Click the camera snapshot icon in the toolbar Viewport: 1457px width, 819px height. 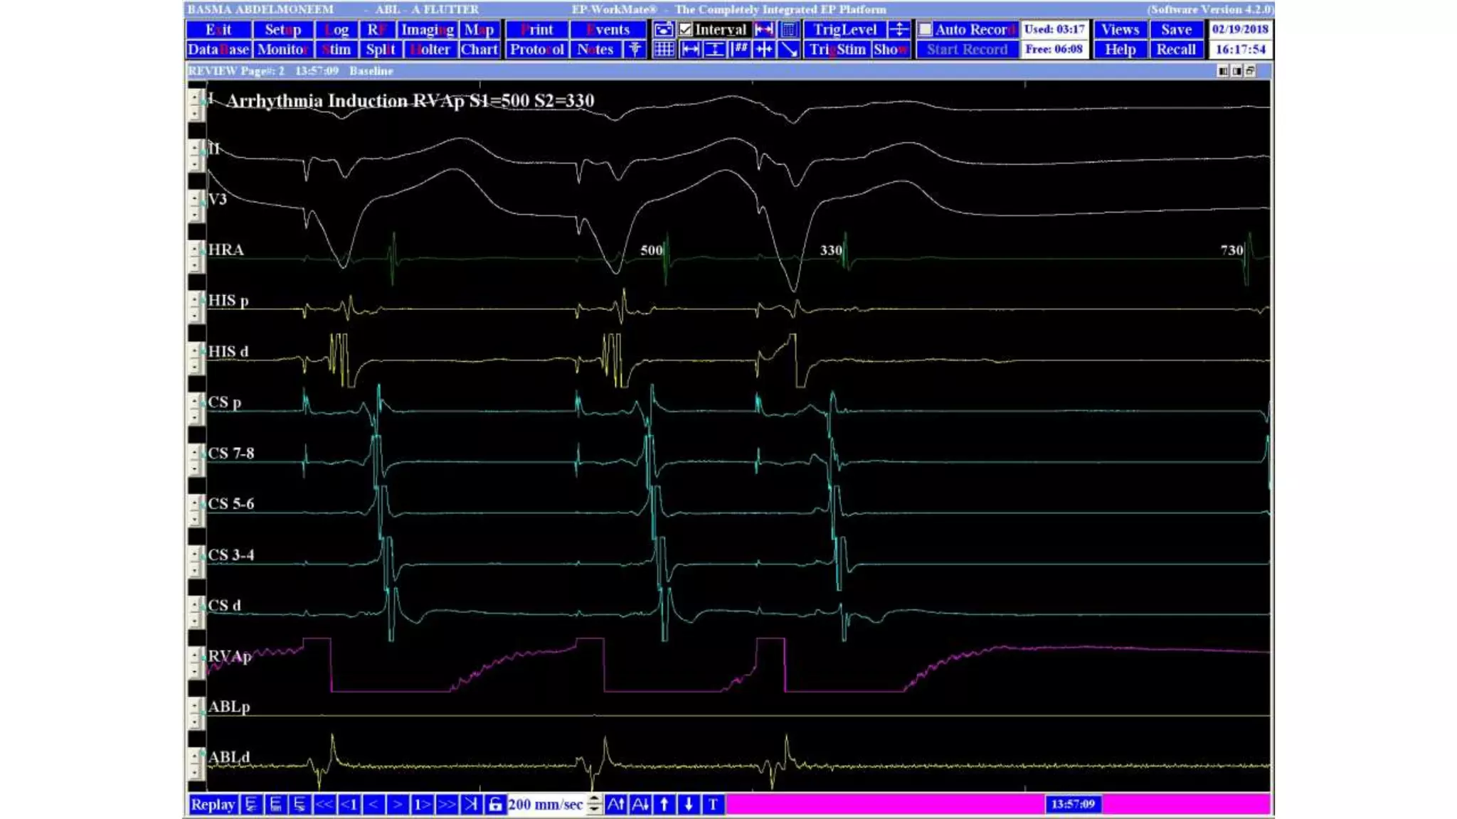[x=663, y=30]
